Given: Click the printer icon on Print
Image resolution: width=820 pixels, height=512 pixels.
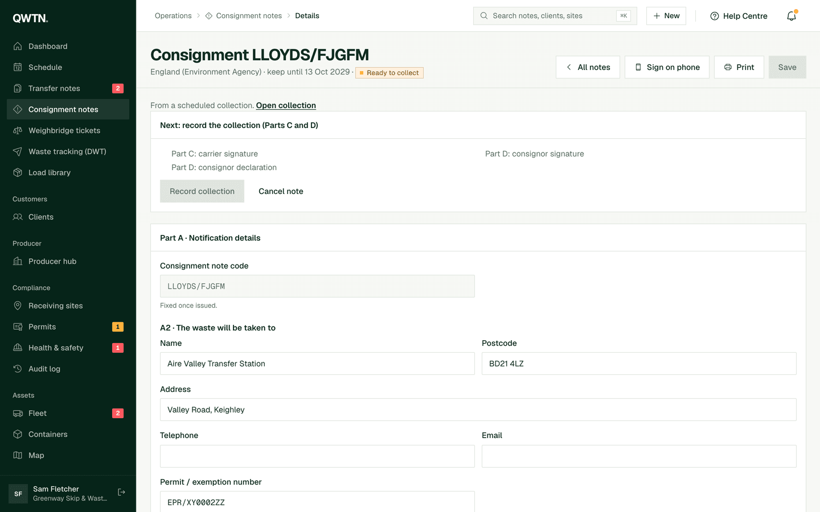Looking at the screenshot, I should (x=728, y=67).
